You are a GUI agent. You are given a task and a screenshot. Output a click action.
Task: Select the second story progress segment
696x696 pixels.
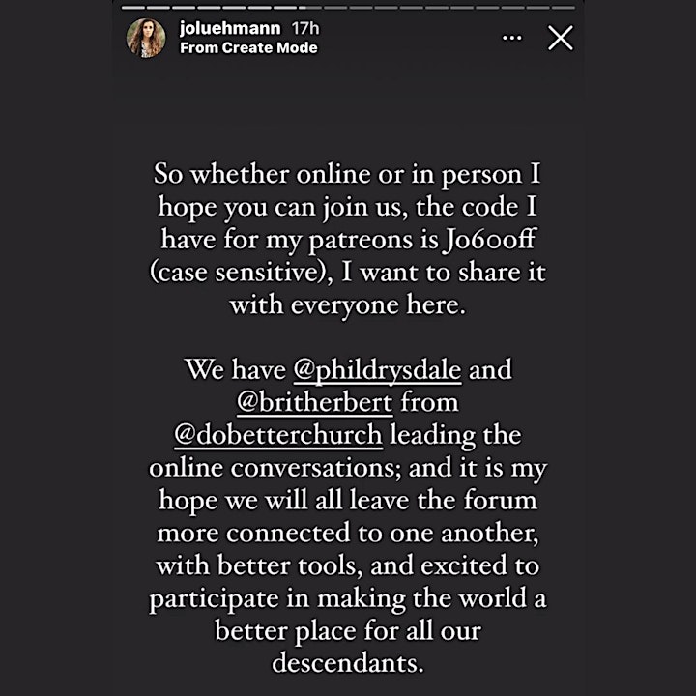click(x=159, y=8)
